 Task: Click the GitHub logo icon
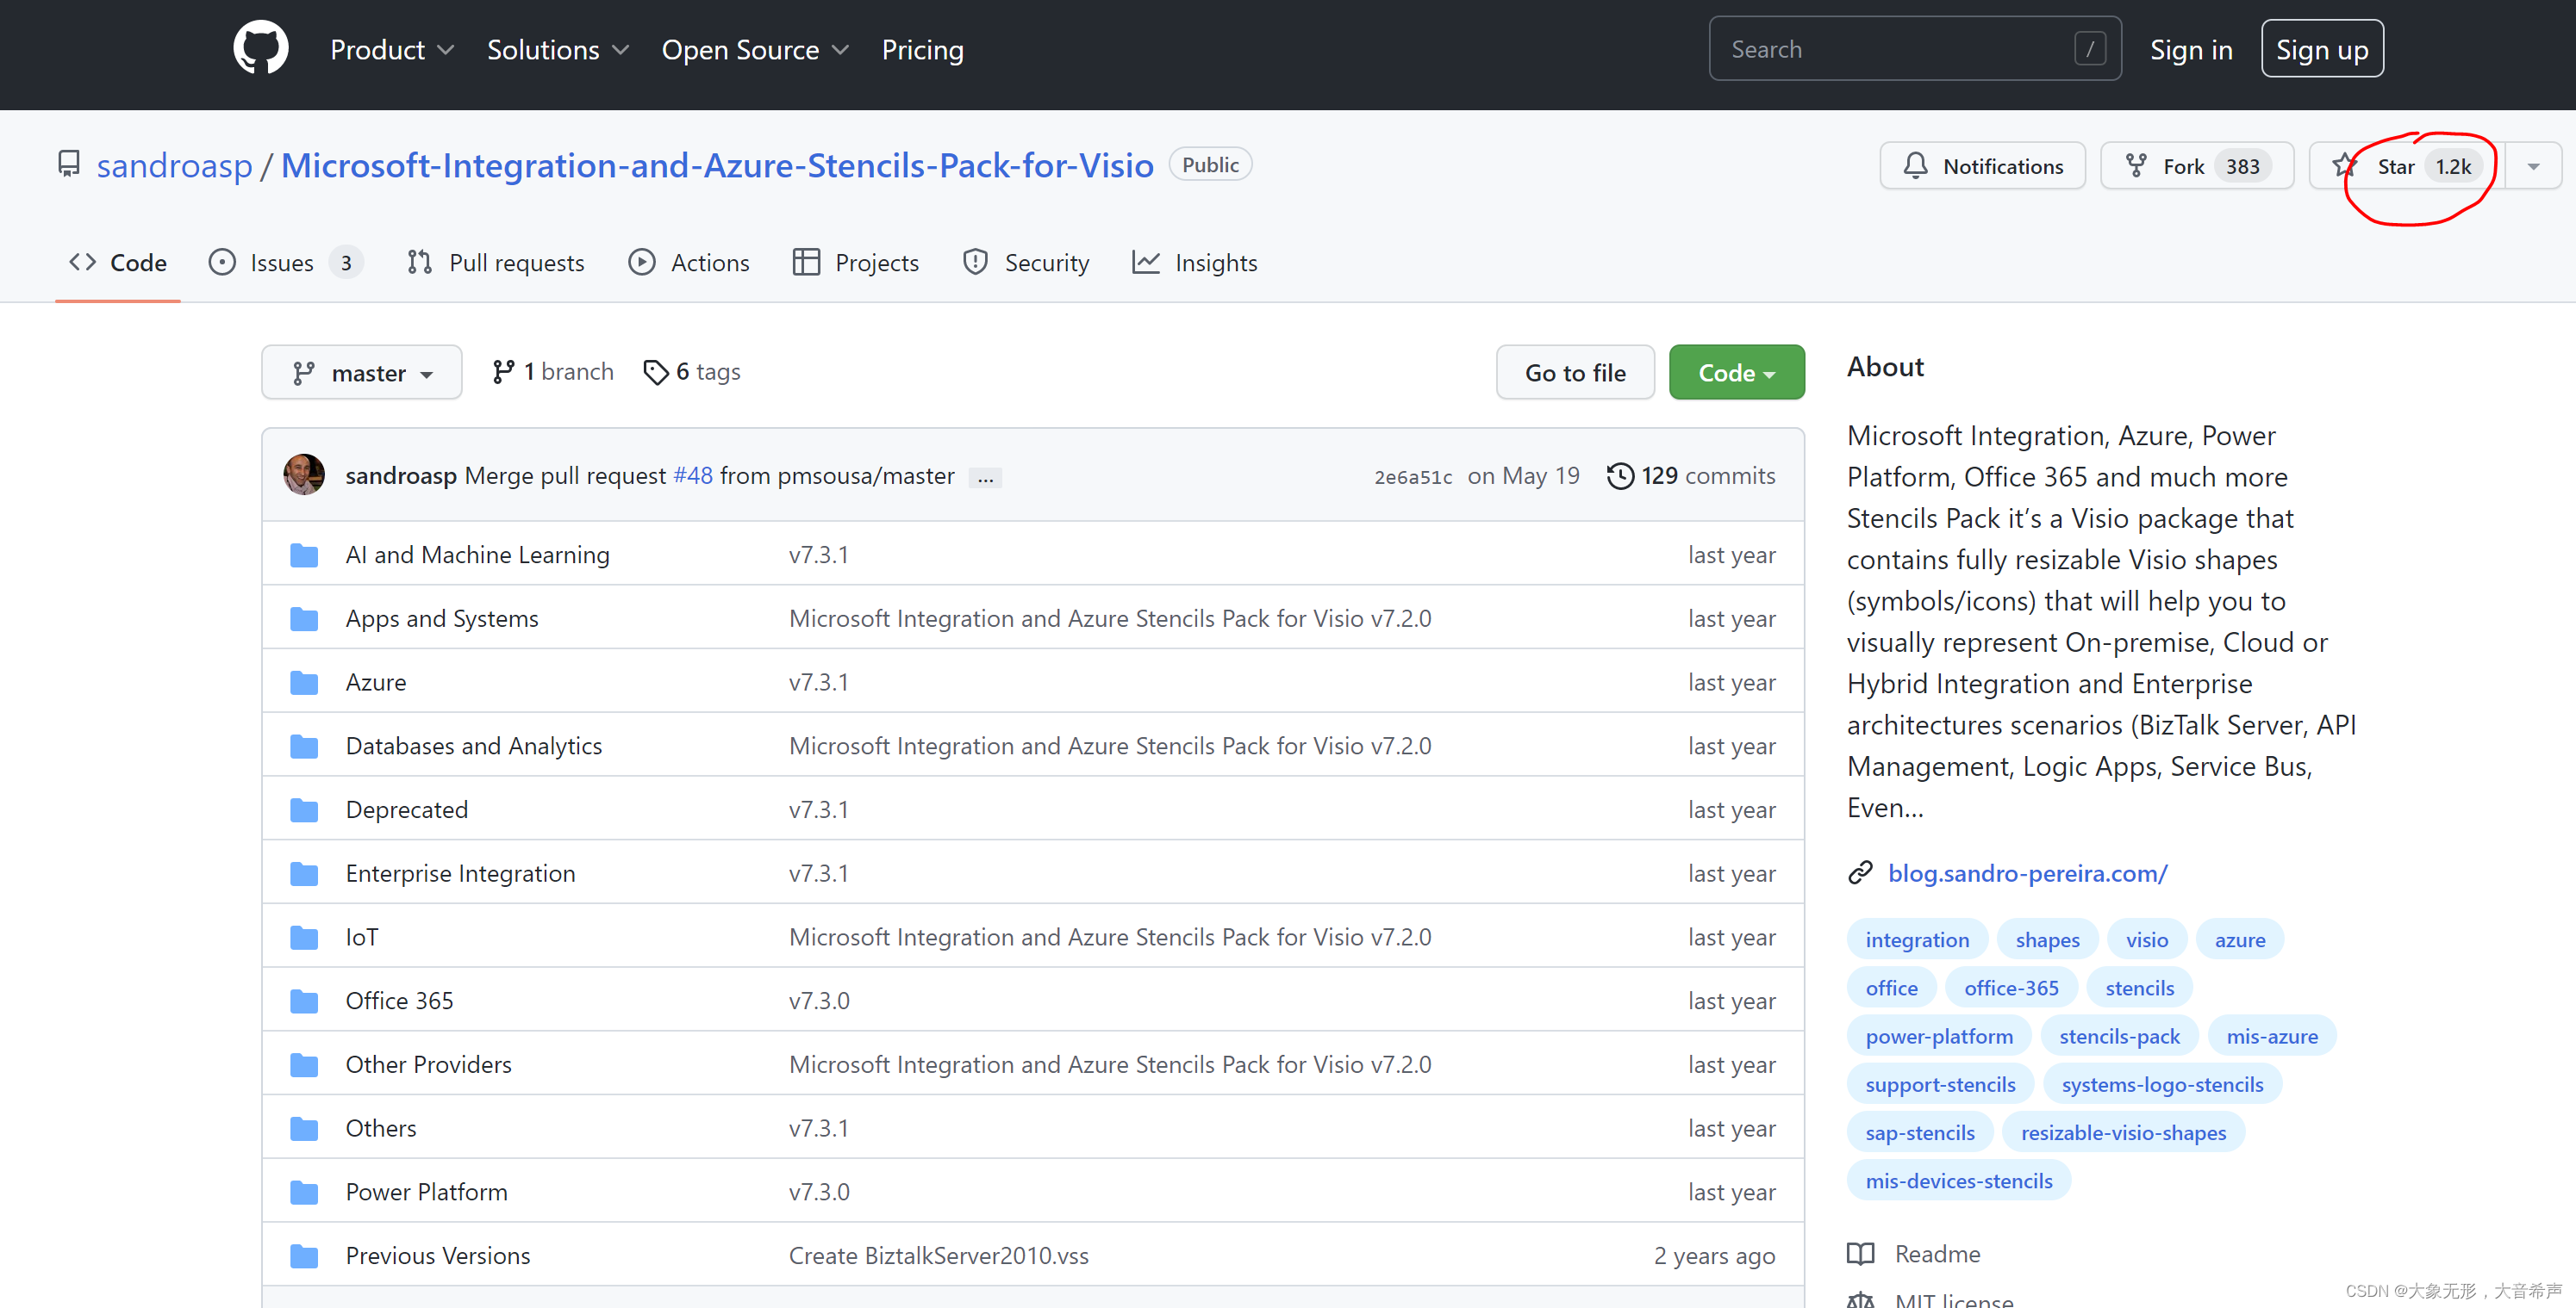[x=260, y=48]
